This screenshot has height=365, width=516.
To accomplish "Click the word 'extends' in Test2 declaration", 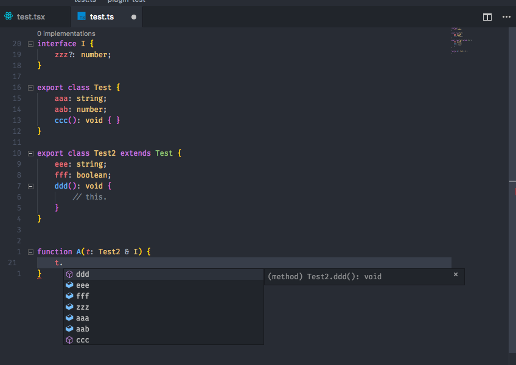I will click(136, 153).
